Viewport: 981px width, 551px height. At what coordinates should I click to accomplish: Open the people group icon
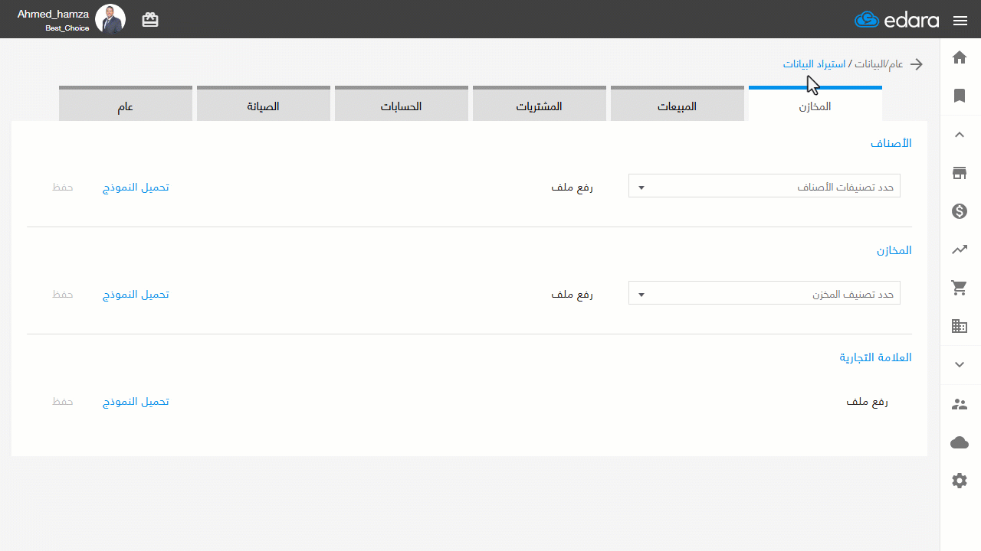click(960, 404)
